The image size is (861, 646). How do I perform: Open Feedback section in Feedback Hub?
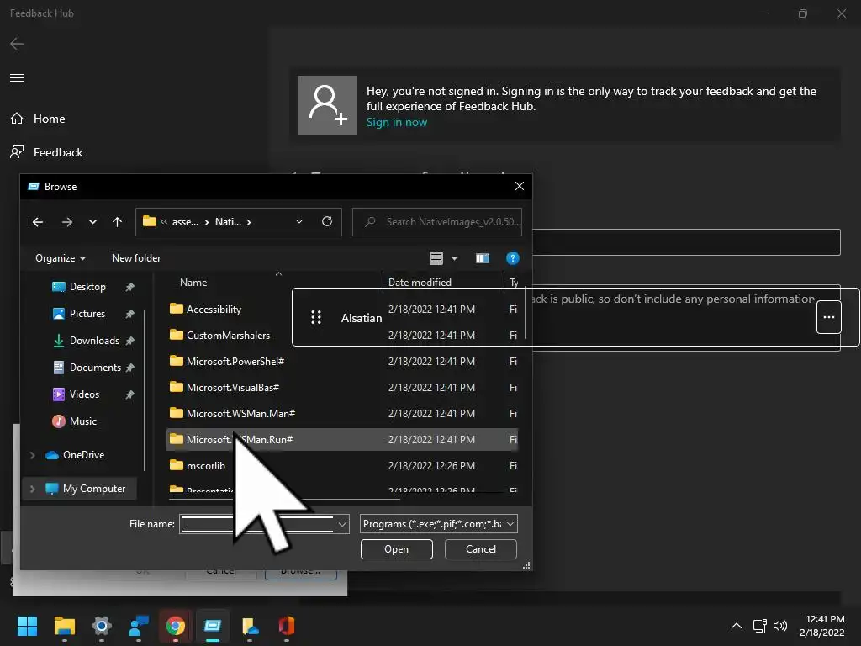point(47,152)
